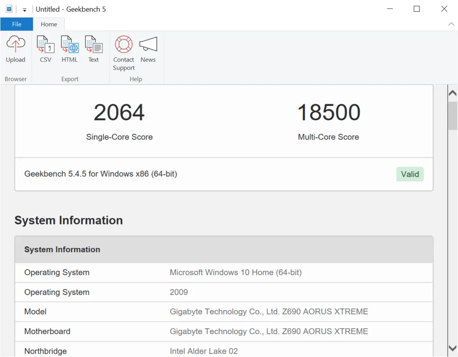Click the Northbridge row label
458x357 pixels.
click(46, 351)
